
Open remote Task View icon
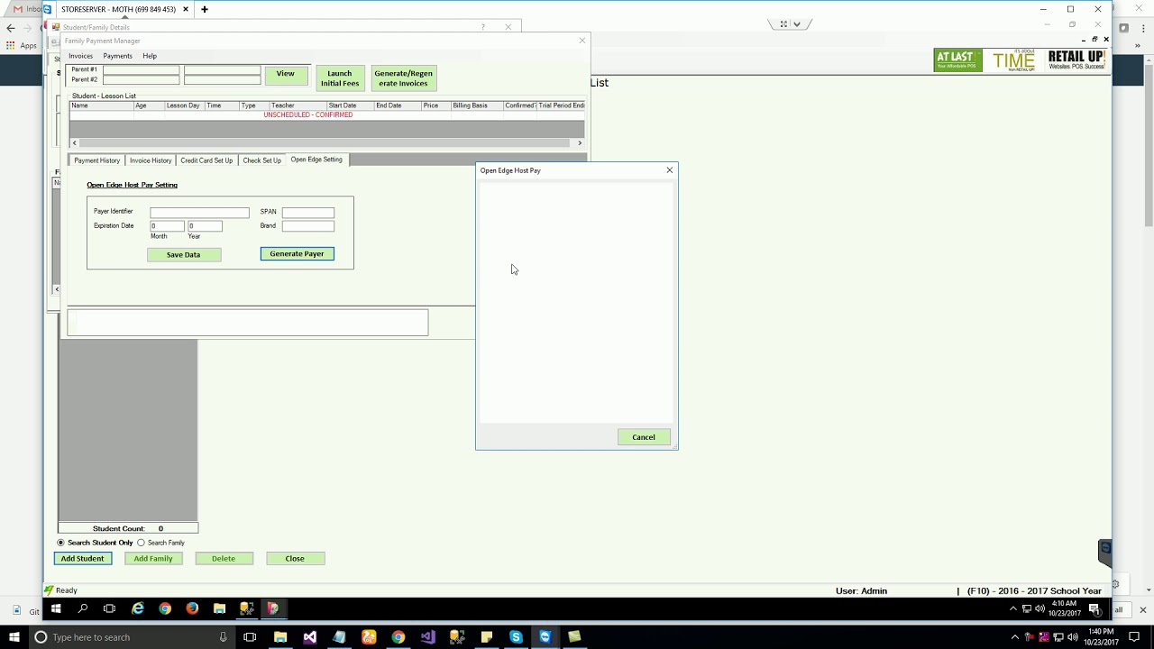[109, 608]
